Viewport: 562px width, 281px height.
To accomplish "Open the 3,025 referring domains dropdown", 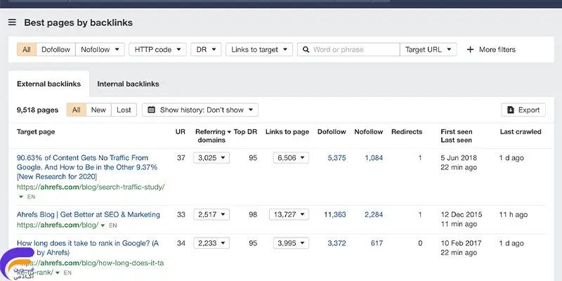I will [211, 158].
